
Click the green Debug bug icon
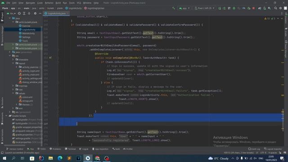click(234, 8)
